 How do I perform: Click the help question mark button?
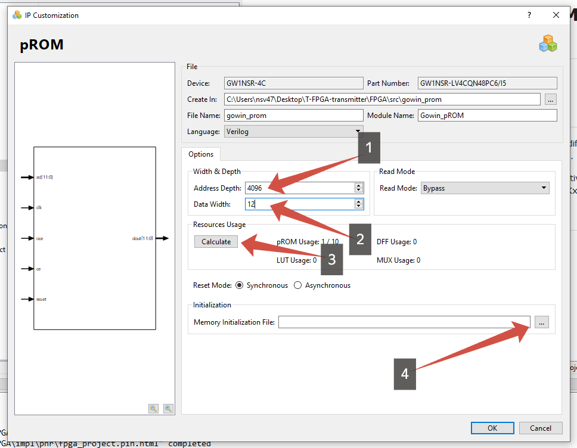(529, 15)
